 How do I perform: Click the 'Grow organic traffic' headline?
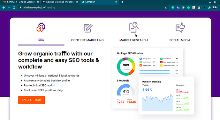58,60
